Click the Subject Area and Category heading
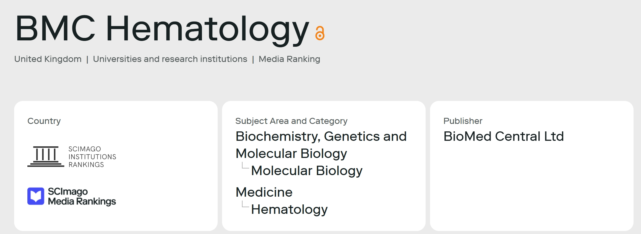The width and height of the screenshot is (641, 234). click(x=291, y=121)
